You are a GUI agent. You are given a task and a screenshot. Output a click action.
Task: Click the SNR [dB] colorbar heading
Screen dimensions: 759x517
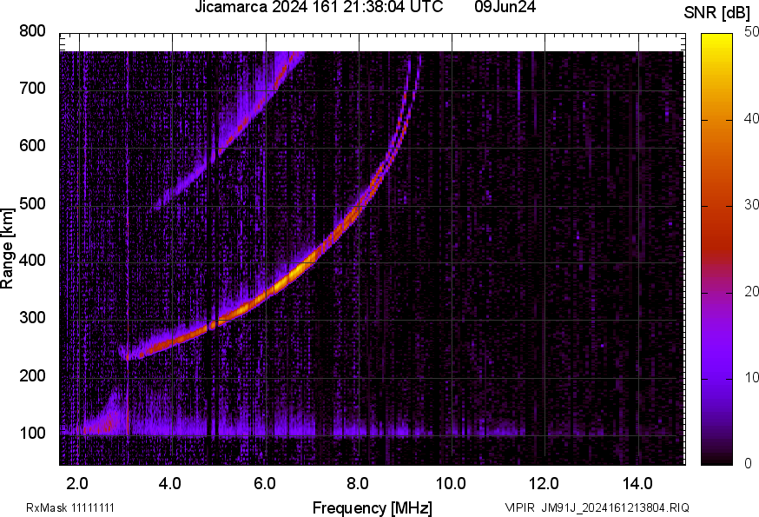(x=716, y=12)
